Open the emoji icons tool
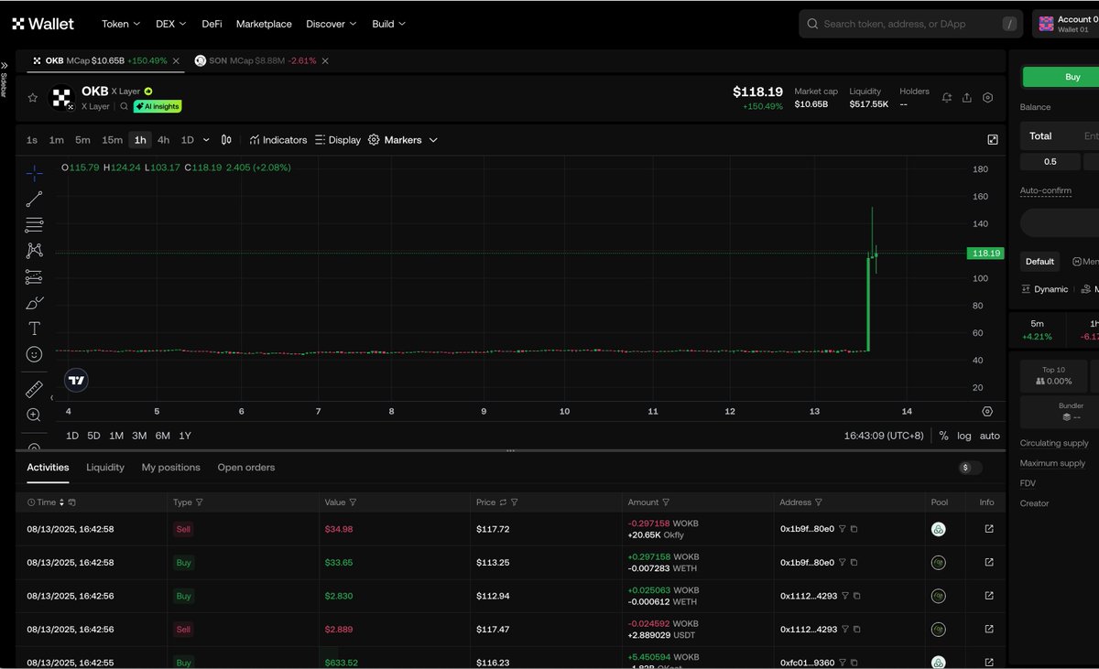1099x669 pixels. point(34,353)
